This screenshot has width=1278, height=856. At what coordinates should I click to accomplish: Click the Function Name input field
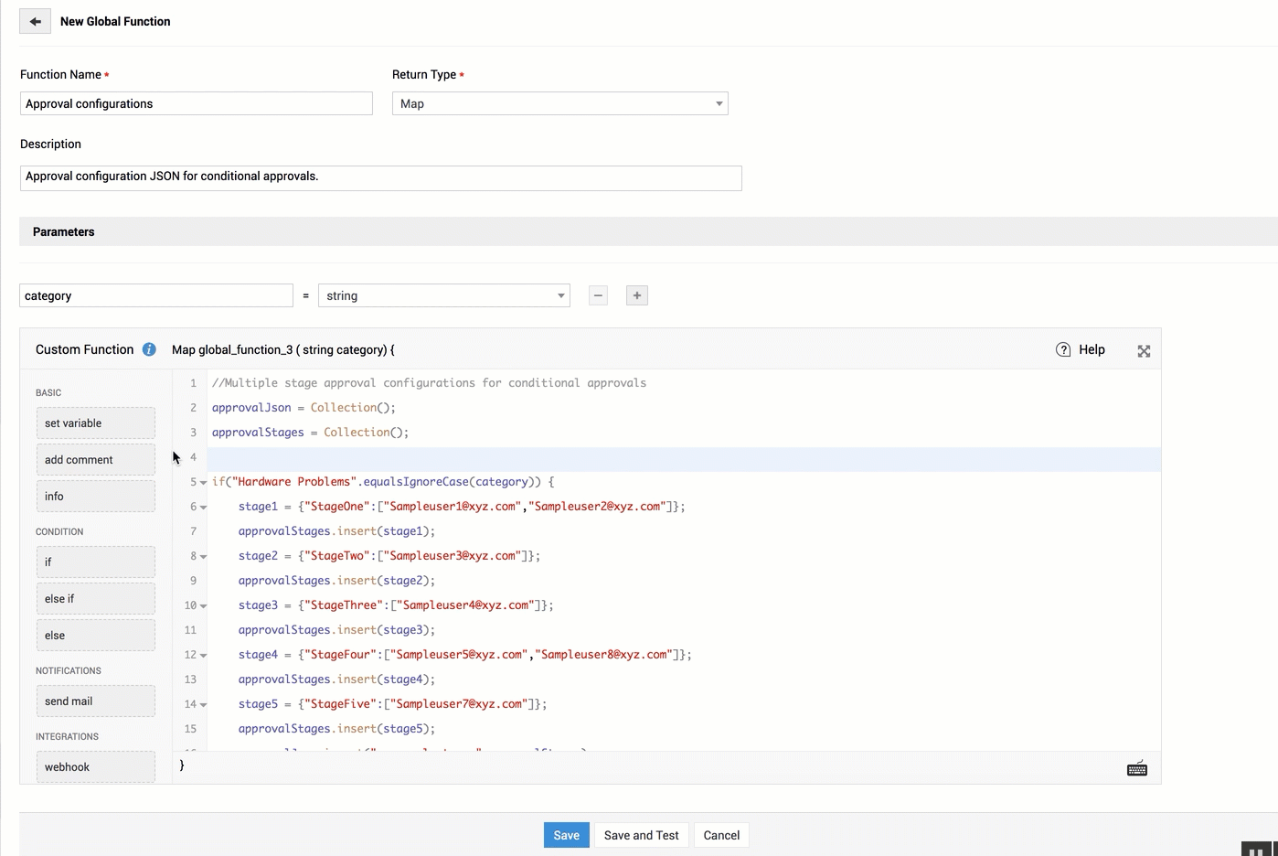coord(196,103)
